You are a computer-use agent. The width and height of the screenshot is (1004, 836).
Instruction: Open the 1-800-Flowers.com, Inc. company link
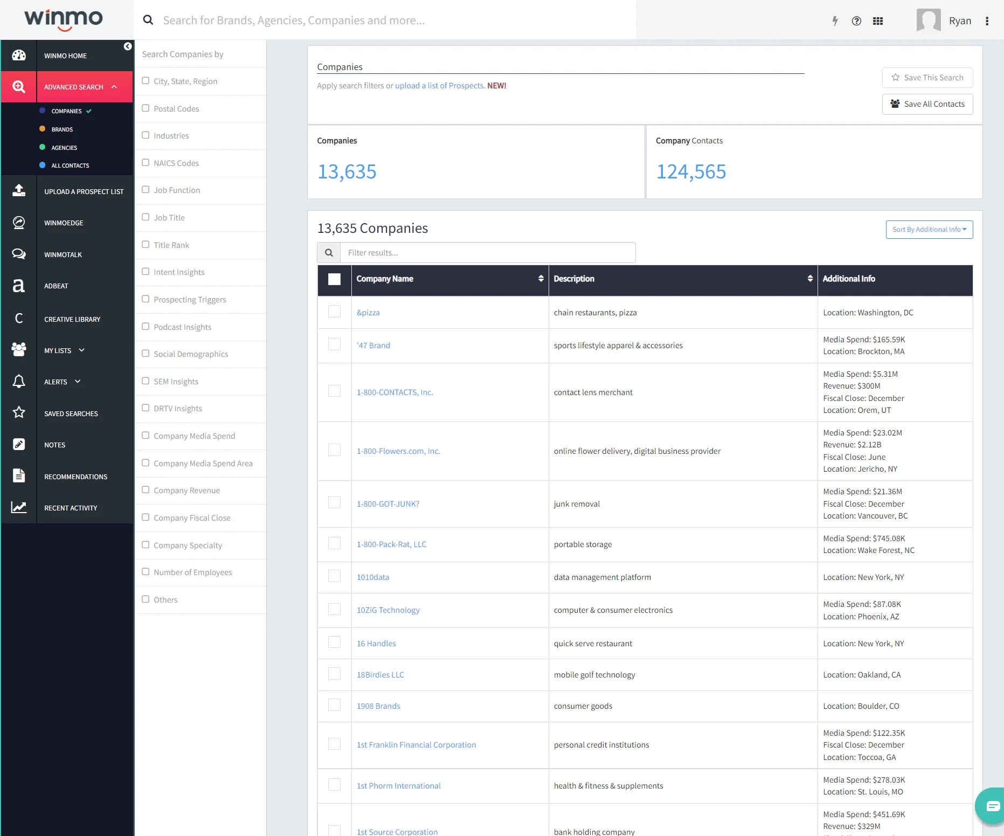398,451
